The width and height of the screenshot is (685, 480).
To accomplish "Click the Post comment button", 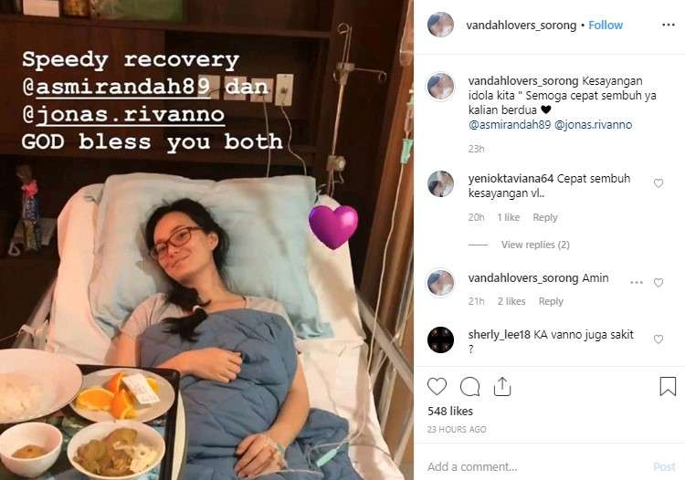I will click(x=664, y=466).
